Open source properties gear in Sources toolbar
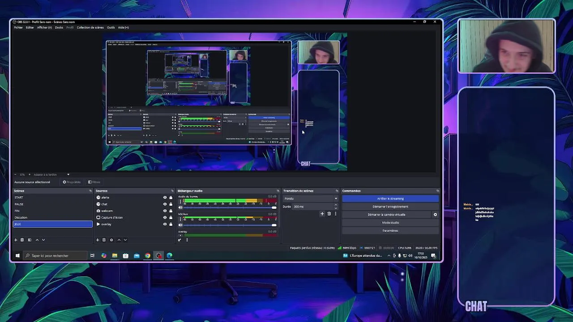The width and height of the screenshot is (573, 322). [x=111, y=240]
